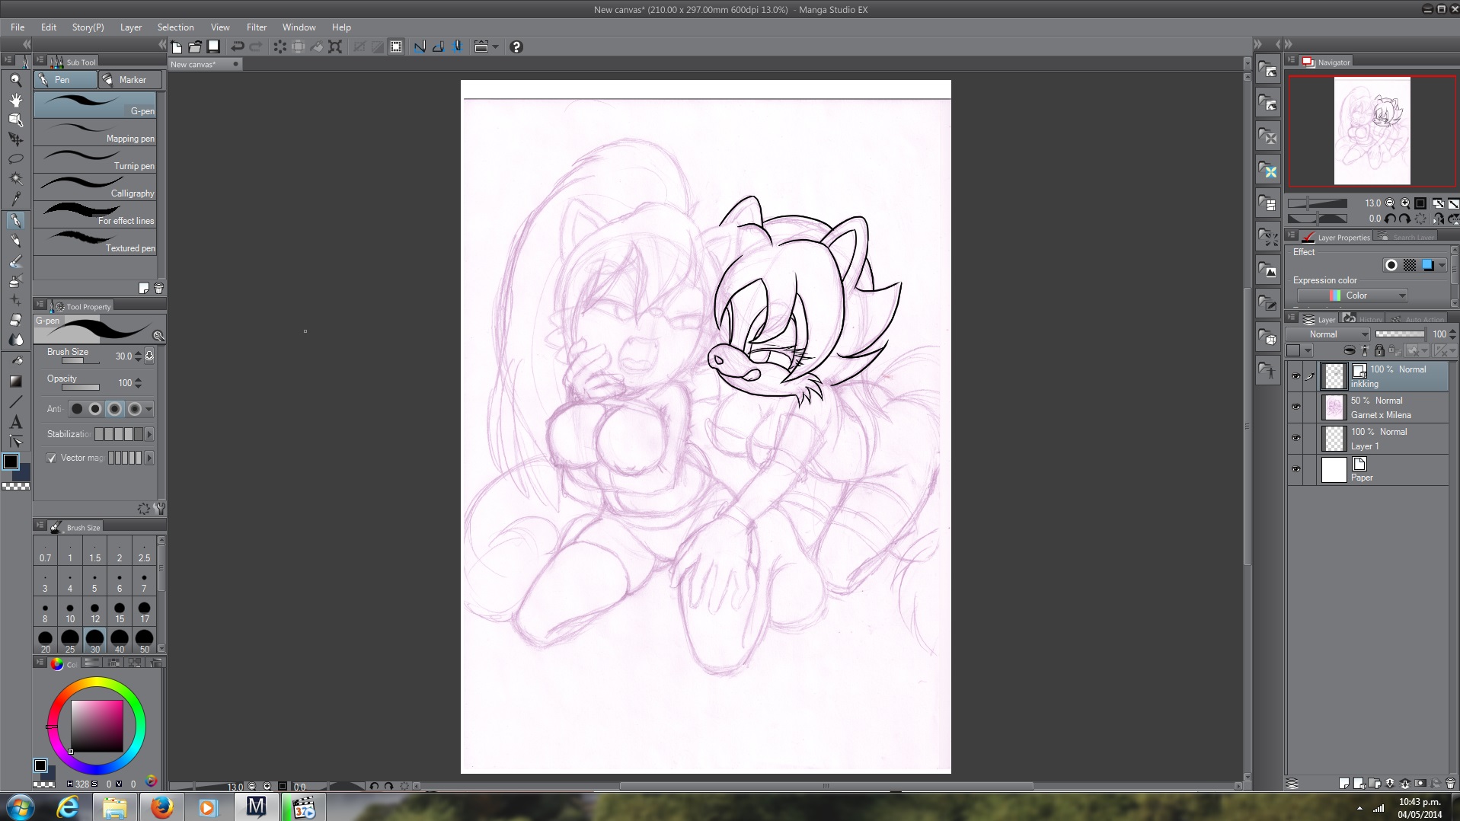This screenshot has height=821, width=1460.
Task: Save the canvas with the toolbar icon
Action: coord(214,47)
